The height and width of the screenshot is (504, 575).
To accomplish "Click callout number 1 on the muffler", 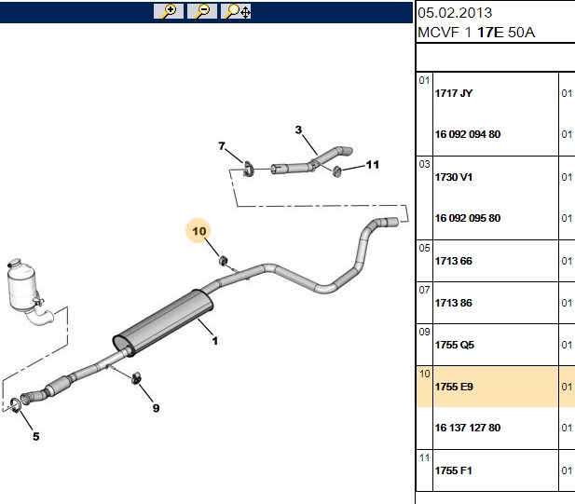I will pos(215,341).
